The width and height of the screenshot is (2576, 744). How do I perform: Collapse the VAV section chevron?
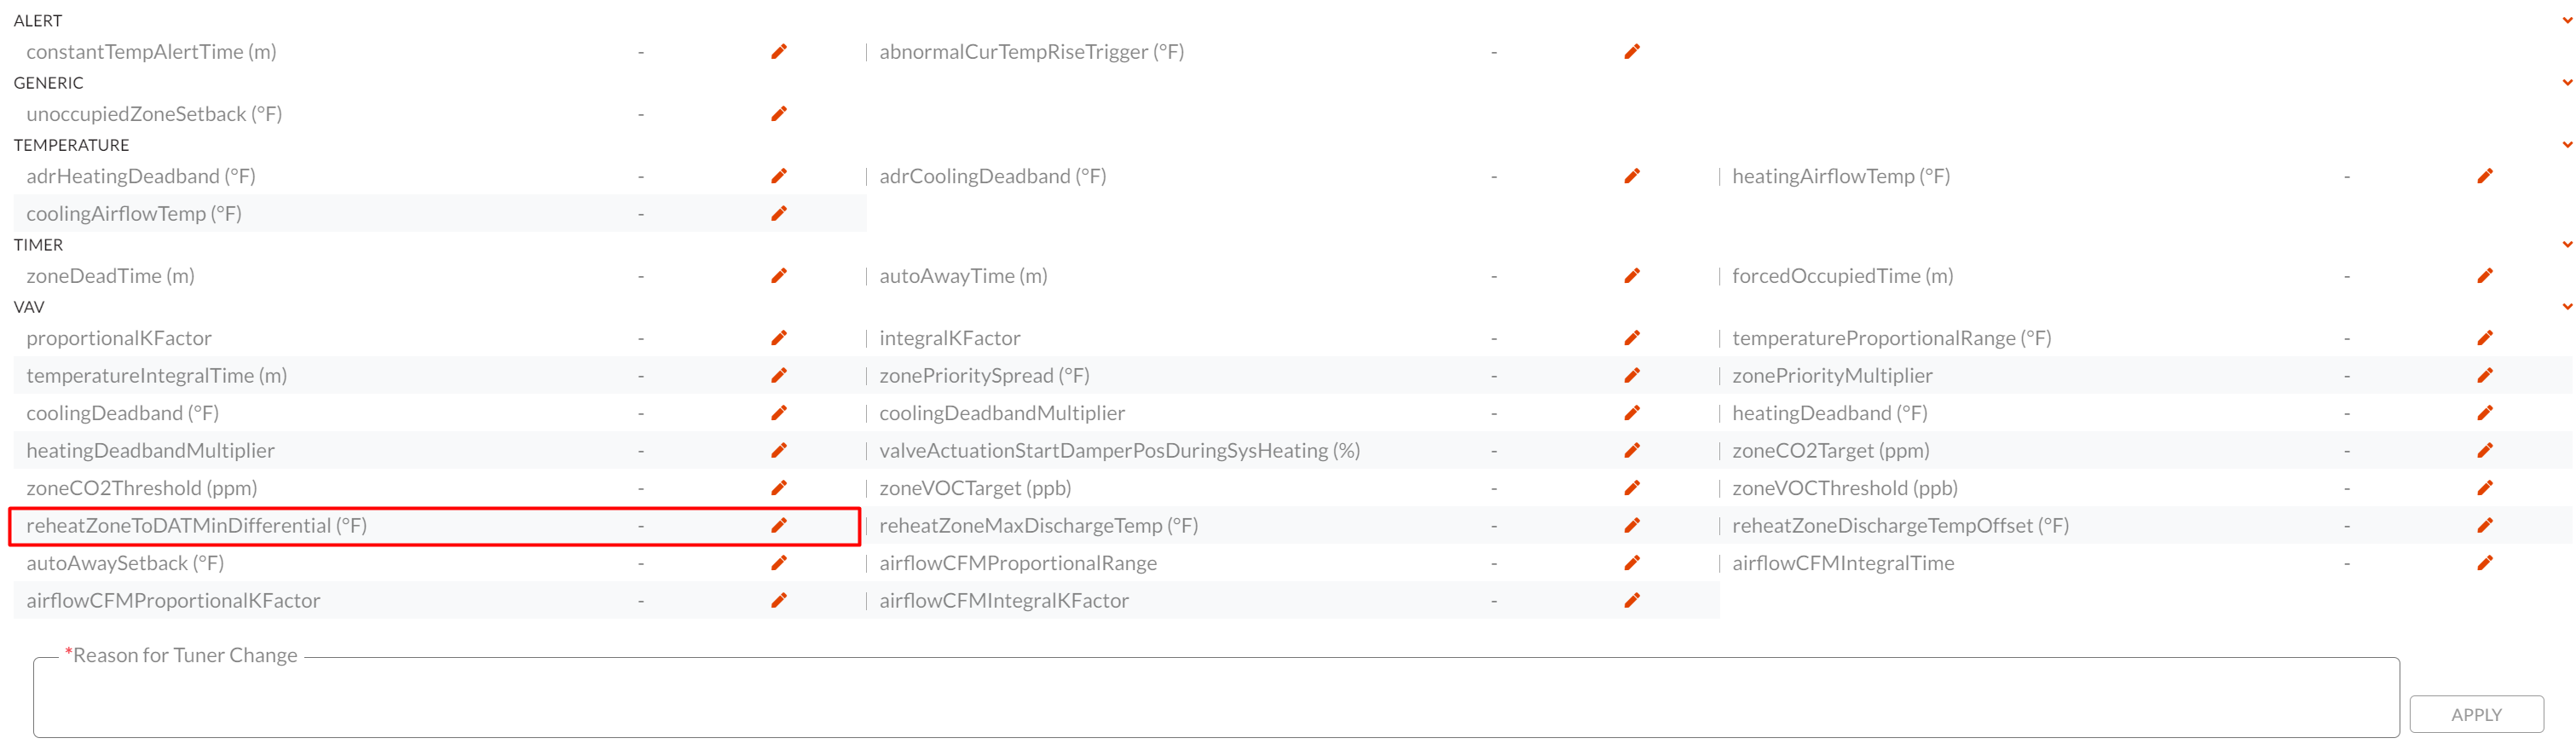pos(2567,307)
